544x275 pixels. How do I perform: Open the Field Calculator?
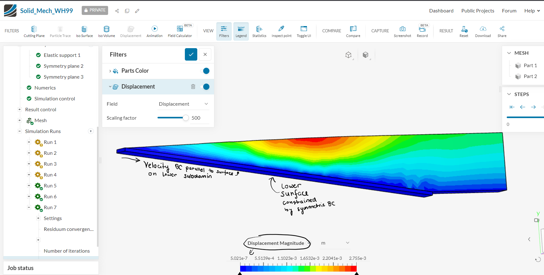[180, 31]
